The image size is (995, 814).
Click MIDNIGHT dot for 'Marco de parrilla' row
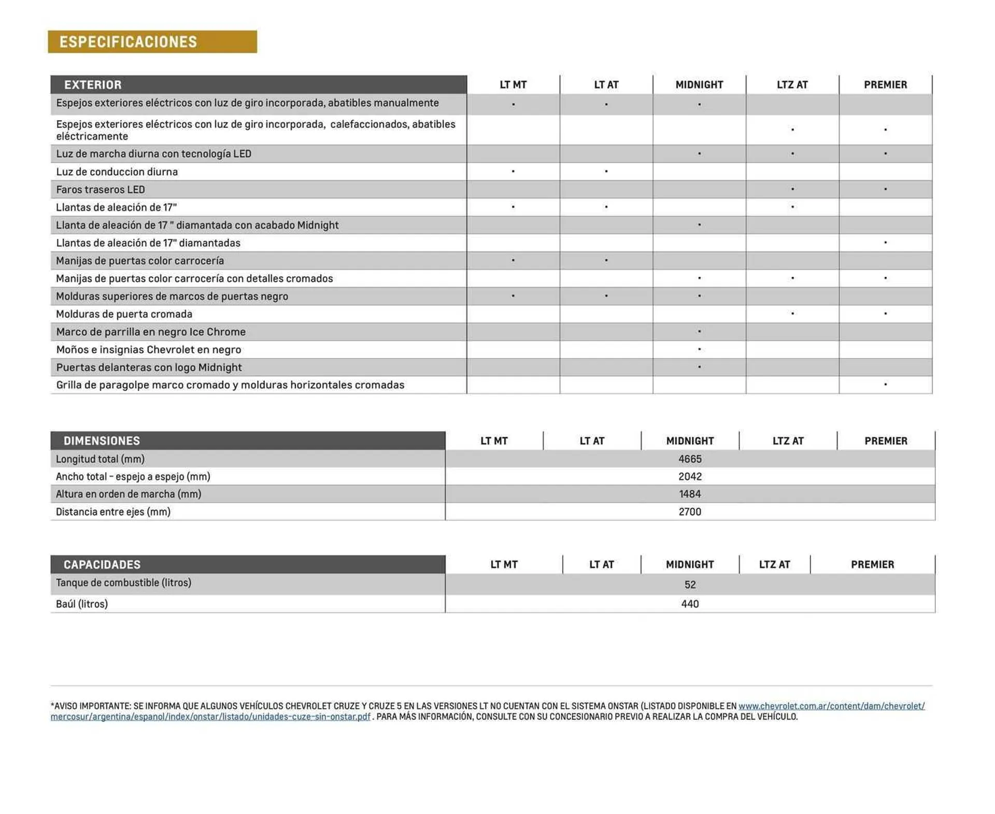(x=699, y=331)
